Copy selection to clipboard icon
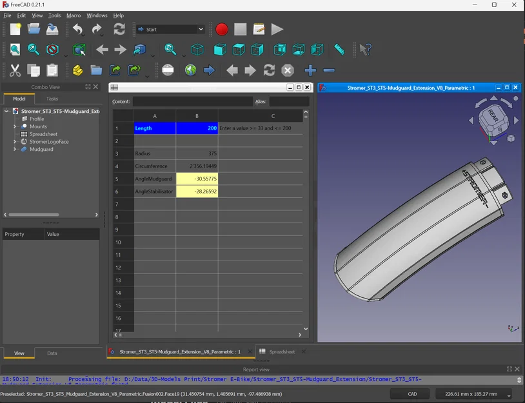The width and height of the screenshot is (525, 403). pos(34,70)
